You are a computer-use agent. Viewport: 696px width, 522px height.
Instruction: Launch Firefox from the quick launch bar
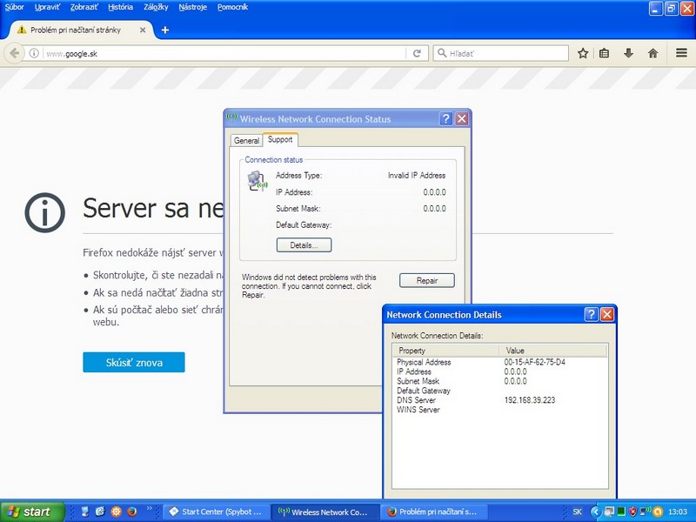pos(132,512)
